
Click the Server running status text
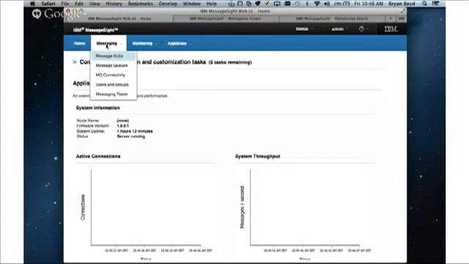coord(131,136)
